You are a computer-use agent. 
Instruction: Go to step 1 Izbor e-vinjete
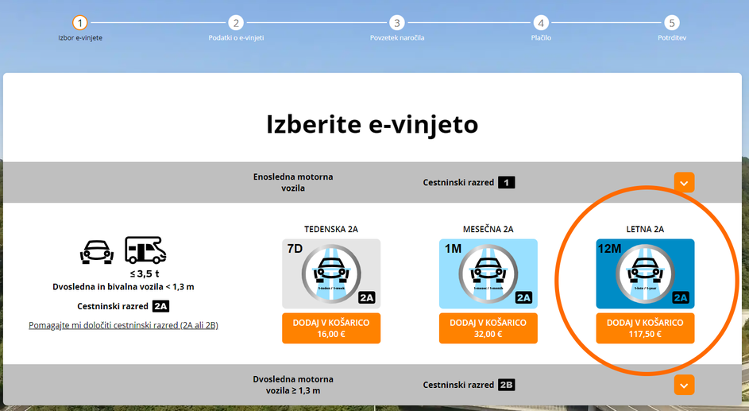pyautogui.click(x=79, y=23)
